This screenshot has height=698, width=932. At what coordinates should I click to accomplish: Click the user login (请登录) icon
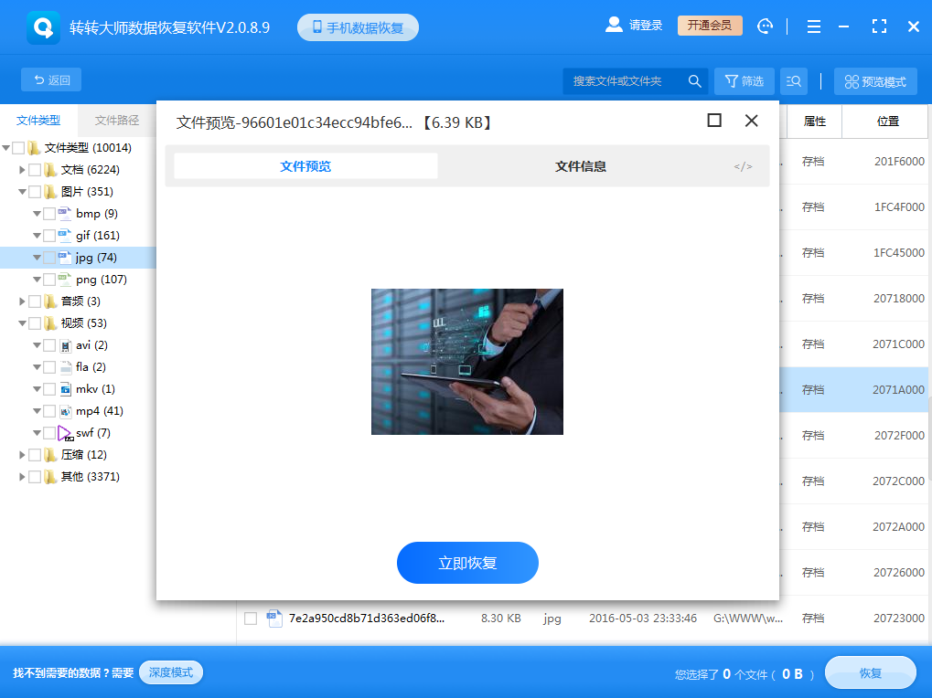click(613, 25)
